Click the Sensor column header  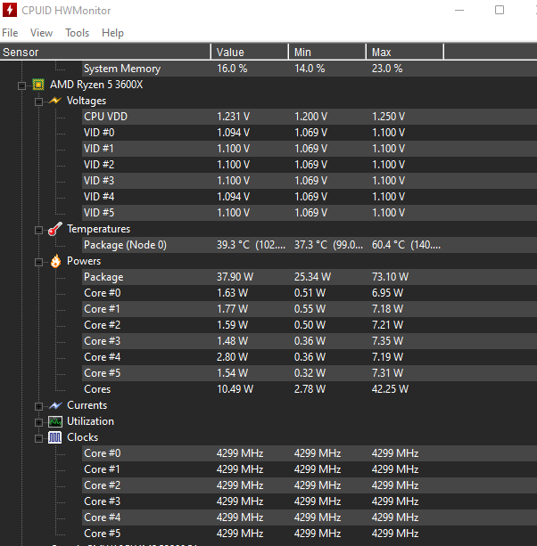105,52
